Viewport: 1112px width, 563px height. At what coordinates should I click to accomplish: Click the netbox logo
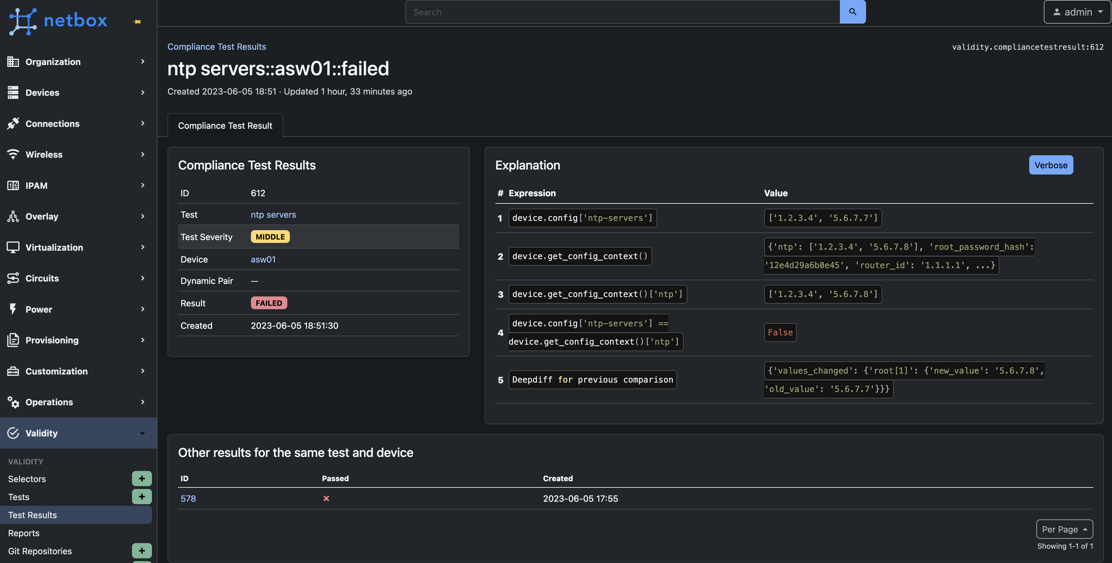[x=58, y=21]
